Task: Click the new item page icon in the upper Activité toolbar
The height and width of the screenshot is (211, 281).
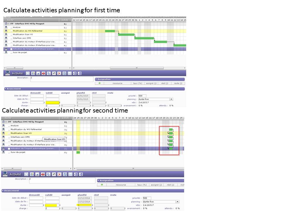Action: point(28,73)
